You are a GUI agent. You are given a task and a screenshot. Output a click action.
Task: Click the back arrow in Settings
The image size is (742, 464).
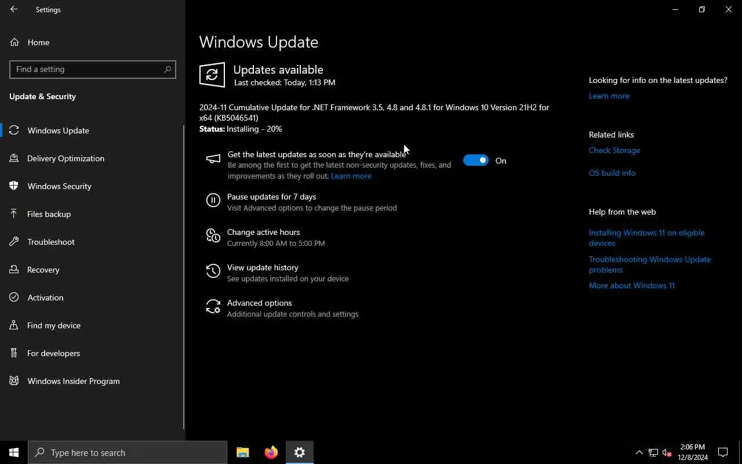coord(14,9)
